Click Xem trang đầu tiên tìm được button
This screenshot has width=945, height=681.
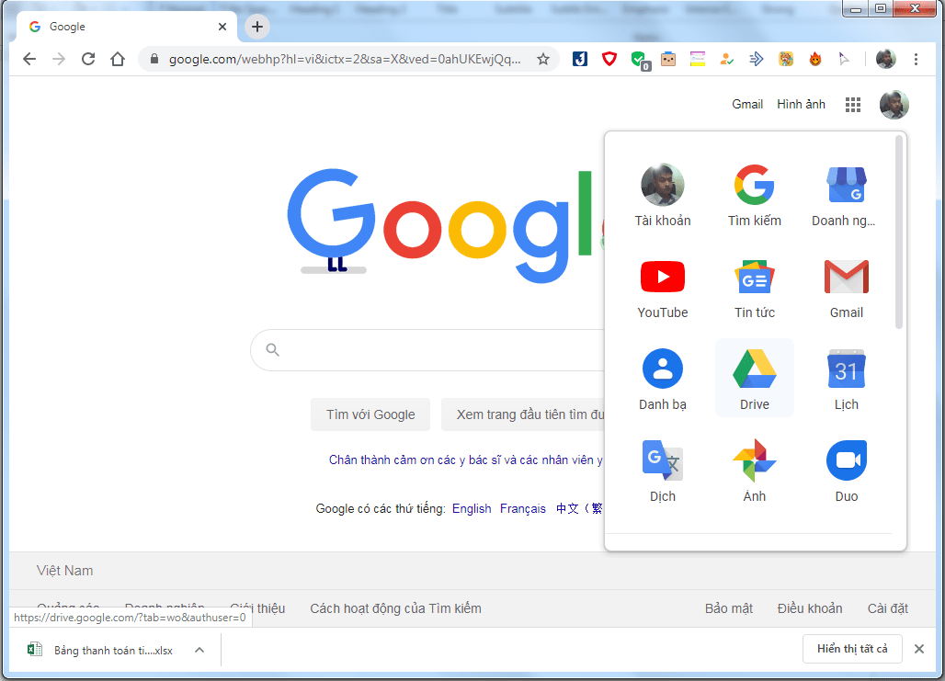coord(523,414)
